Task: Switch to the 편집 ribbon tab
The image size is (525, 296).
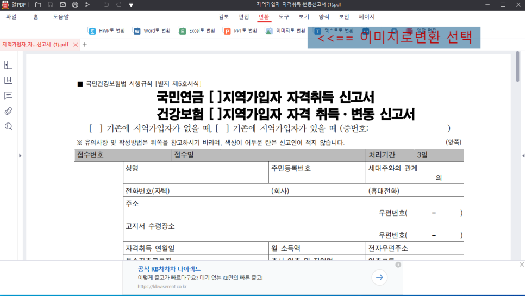Action: click(x=243, y=17)
